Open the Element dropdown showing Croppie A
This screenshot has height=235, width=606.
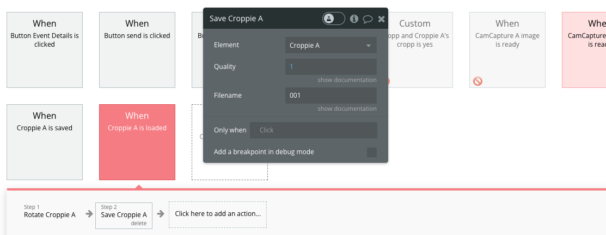pos(331,45)
